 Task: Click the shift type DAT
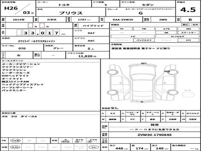click(x=91, y=33)
